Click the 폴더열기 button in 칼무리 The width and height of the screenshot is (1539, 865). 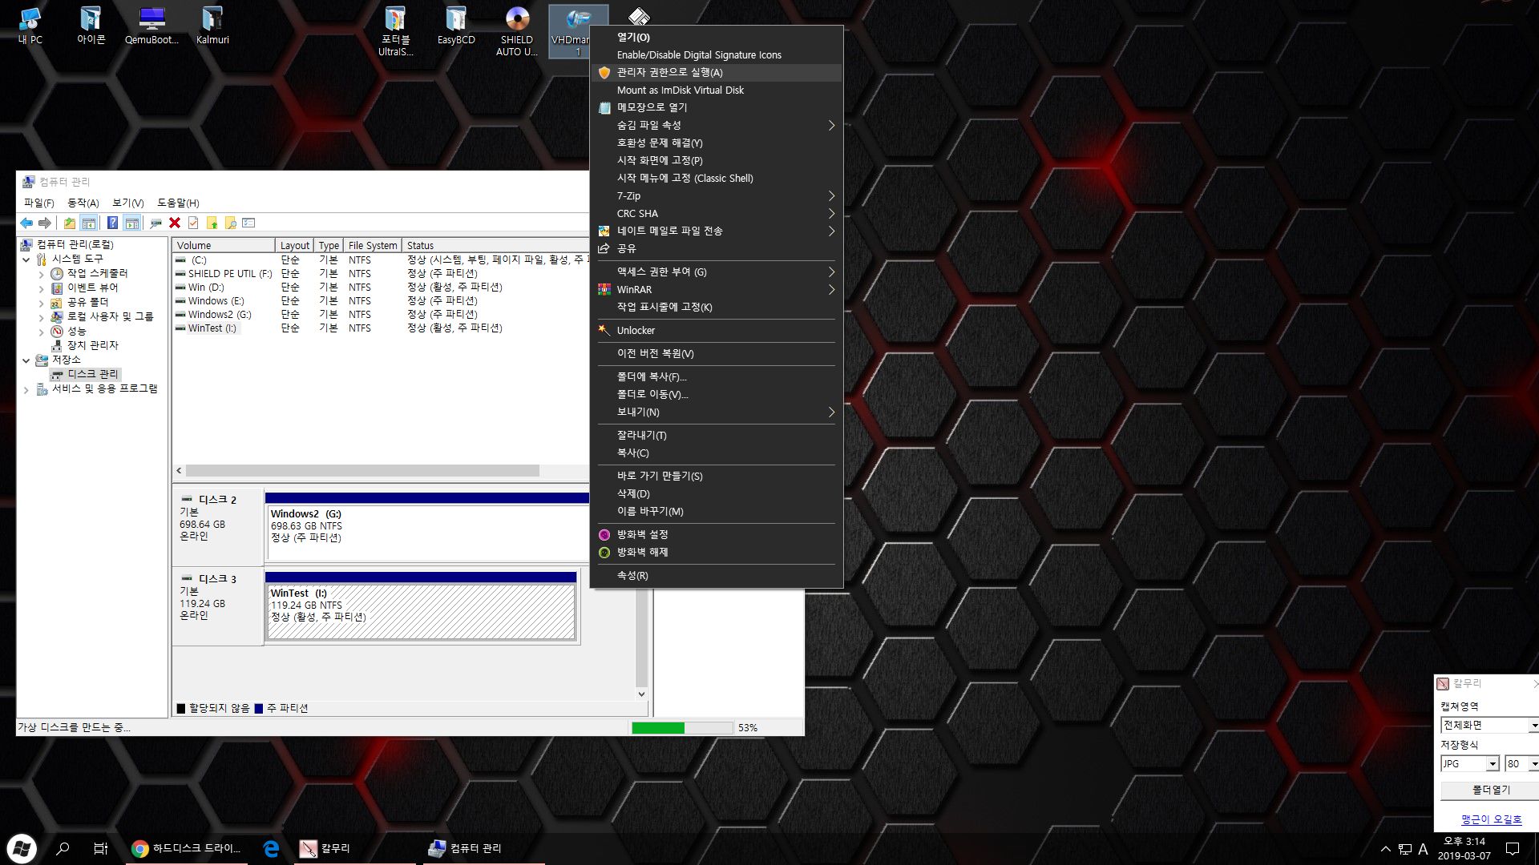1490,790
